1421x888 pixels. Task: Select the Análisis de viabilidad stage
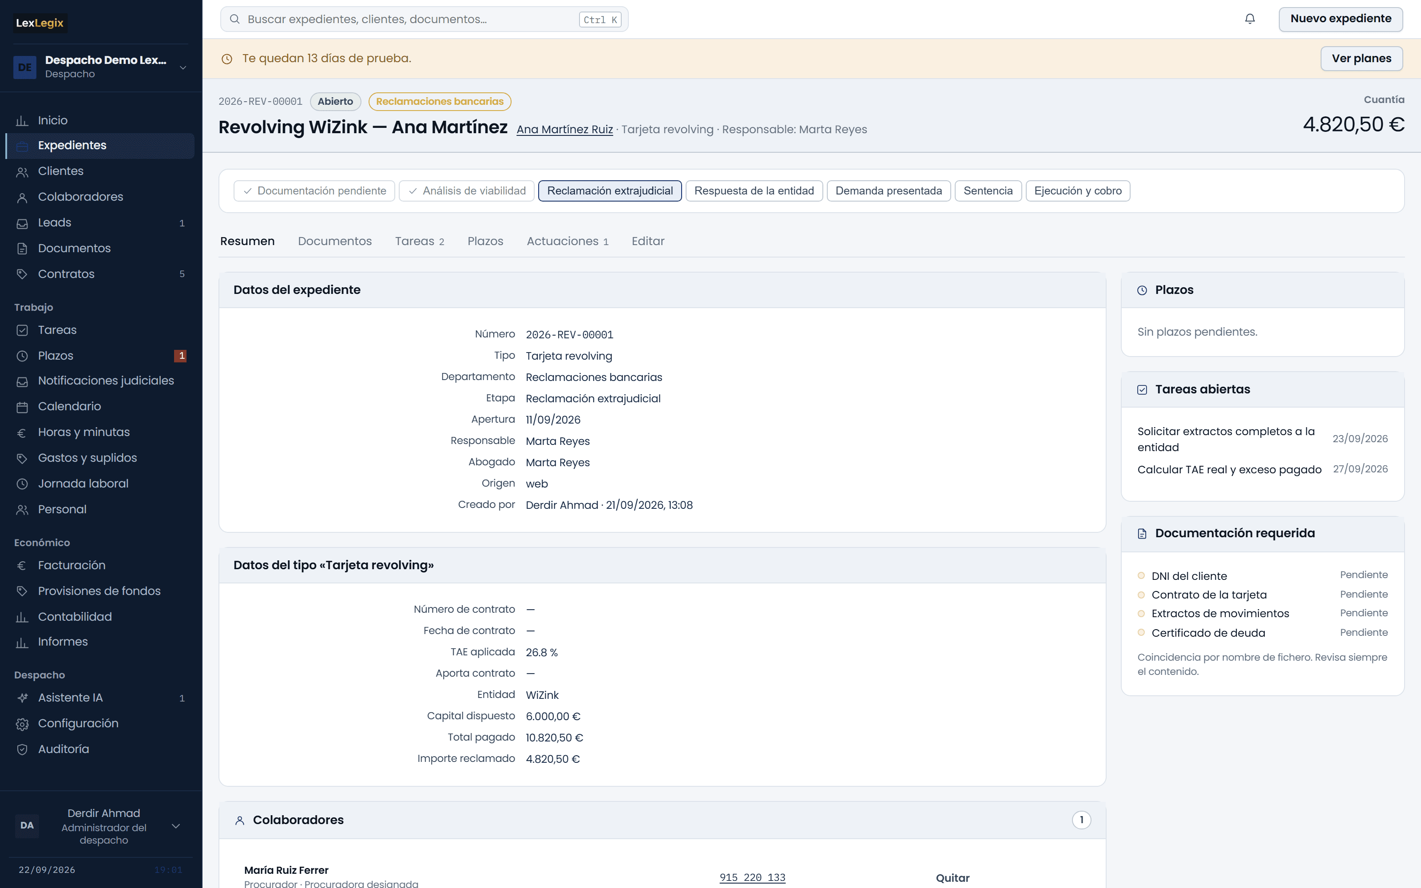[x=467, y=191]
